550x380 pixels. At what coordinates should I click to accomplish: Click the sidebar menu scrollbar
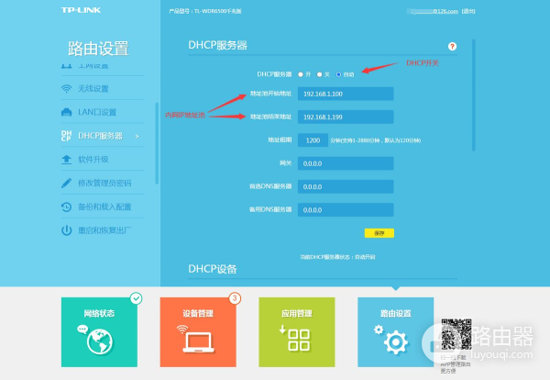pos(157,143)
